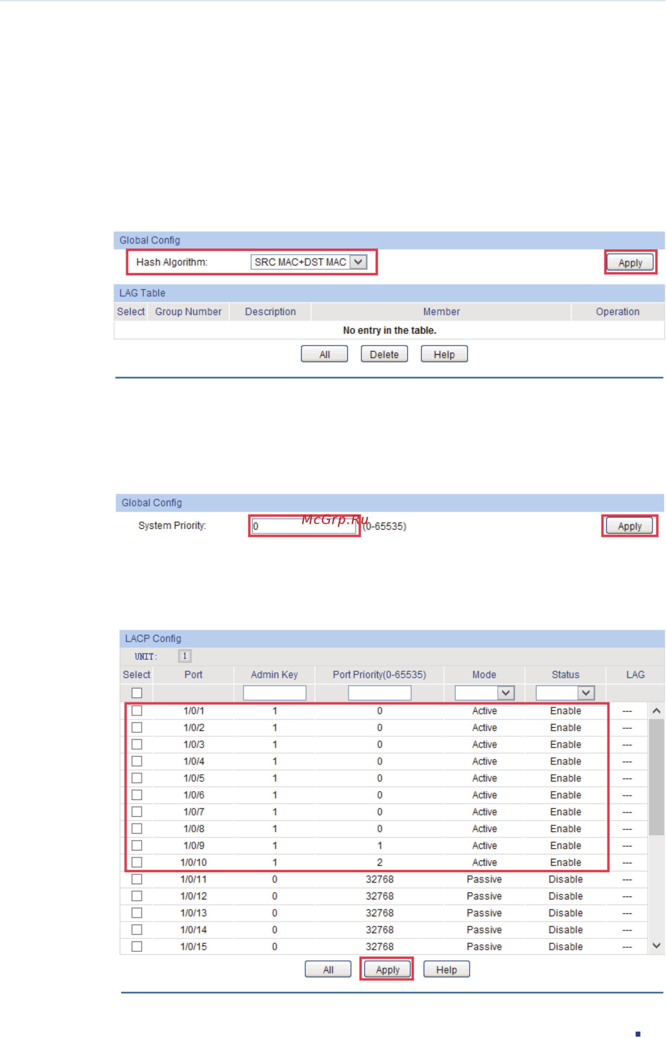Image resolution: width=666 pixels, height=1038 pixels.
Task: Click Disable status cell for port 1/0/15
Action: click(565, 947)
